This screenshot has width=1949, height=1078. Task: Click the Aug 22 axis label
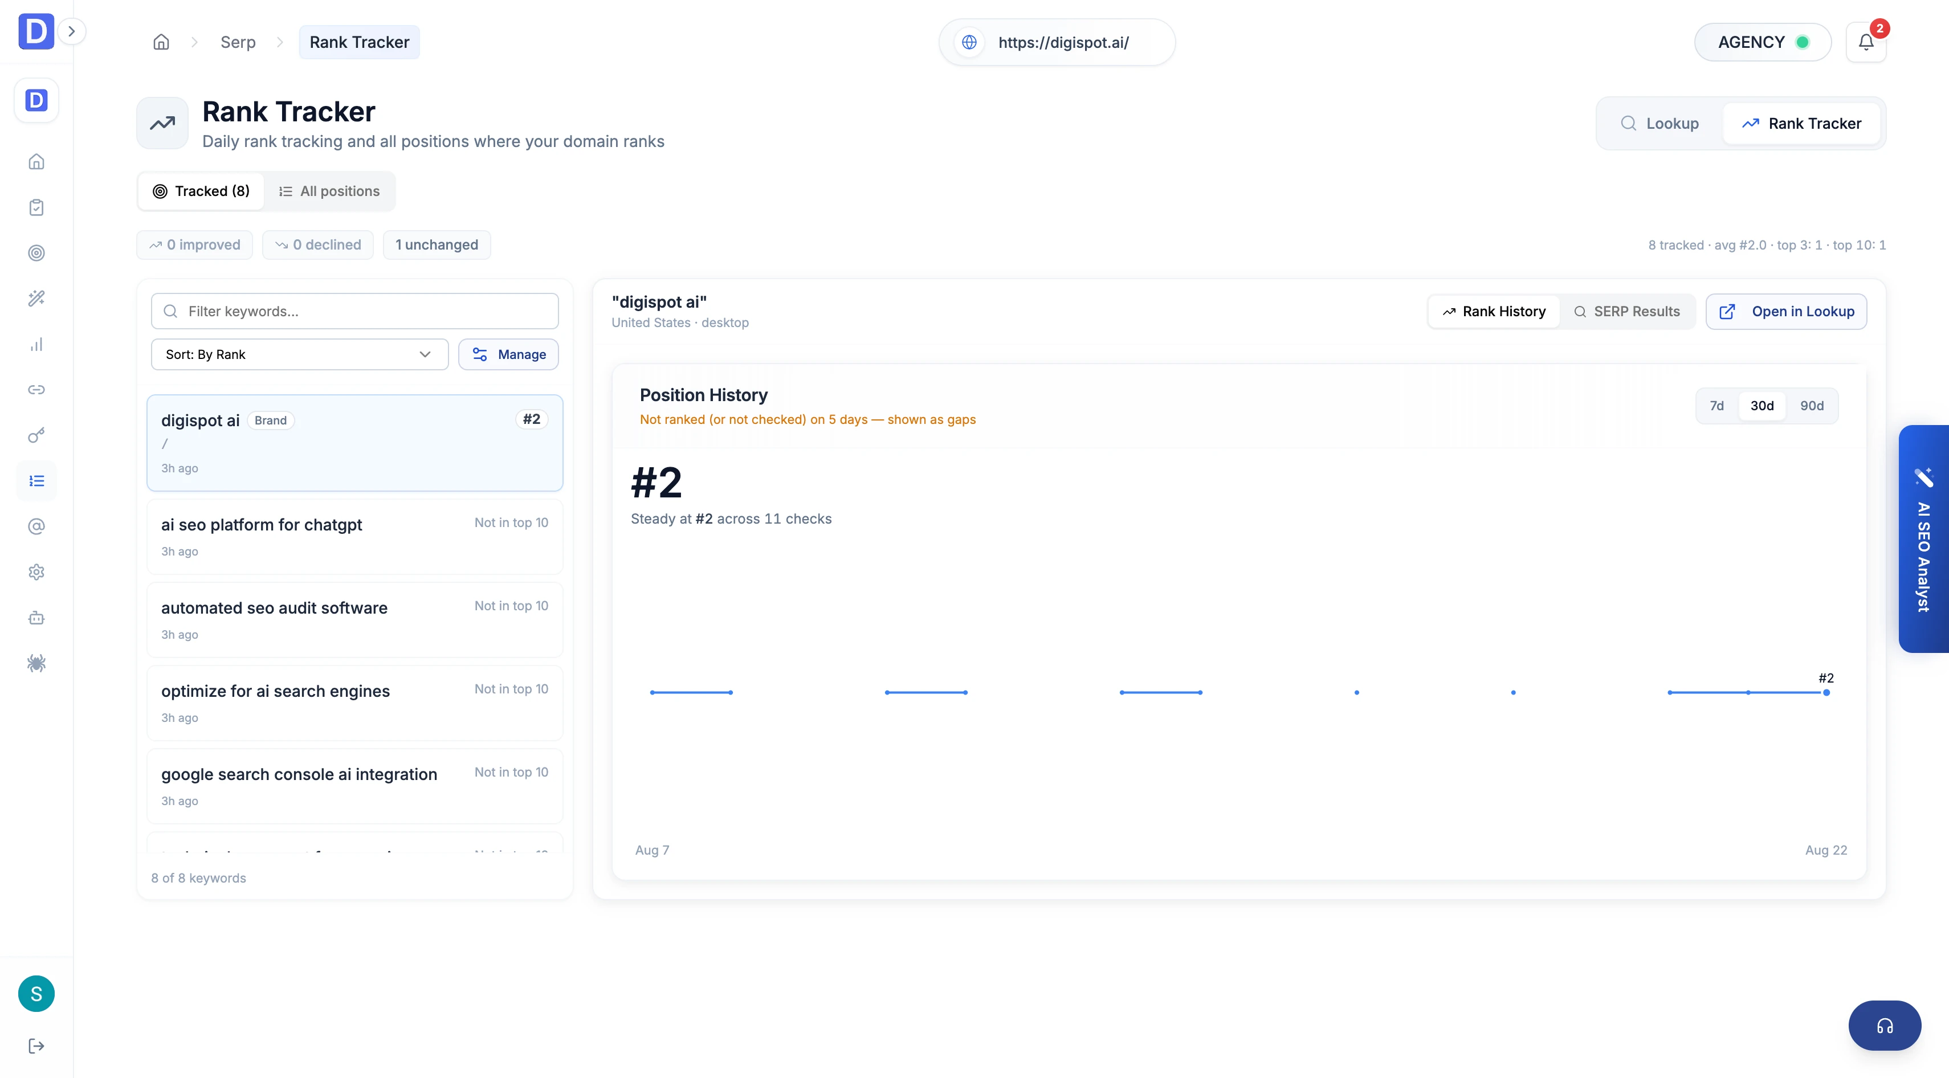pos(1826,850)
